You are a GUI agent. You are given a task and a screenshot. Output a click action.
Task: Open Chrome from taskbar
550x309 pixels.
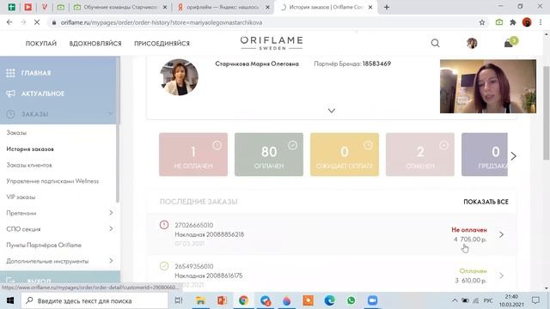[243, 300]
